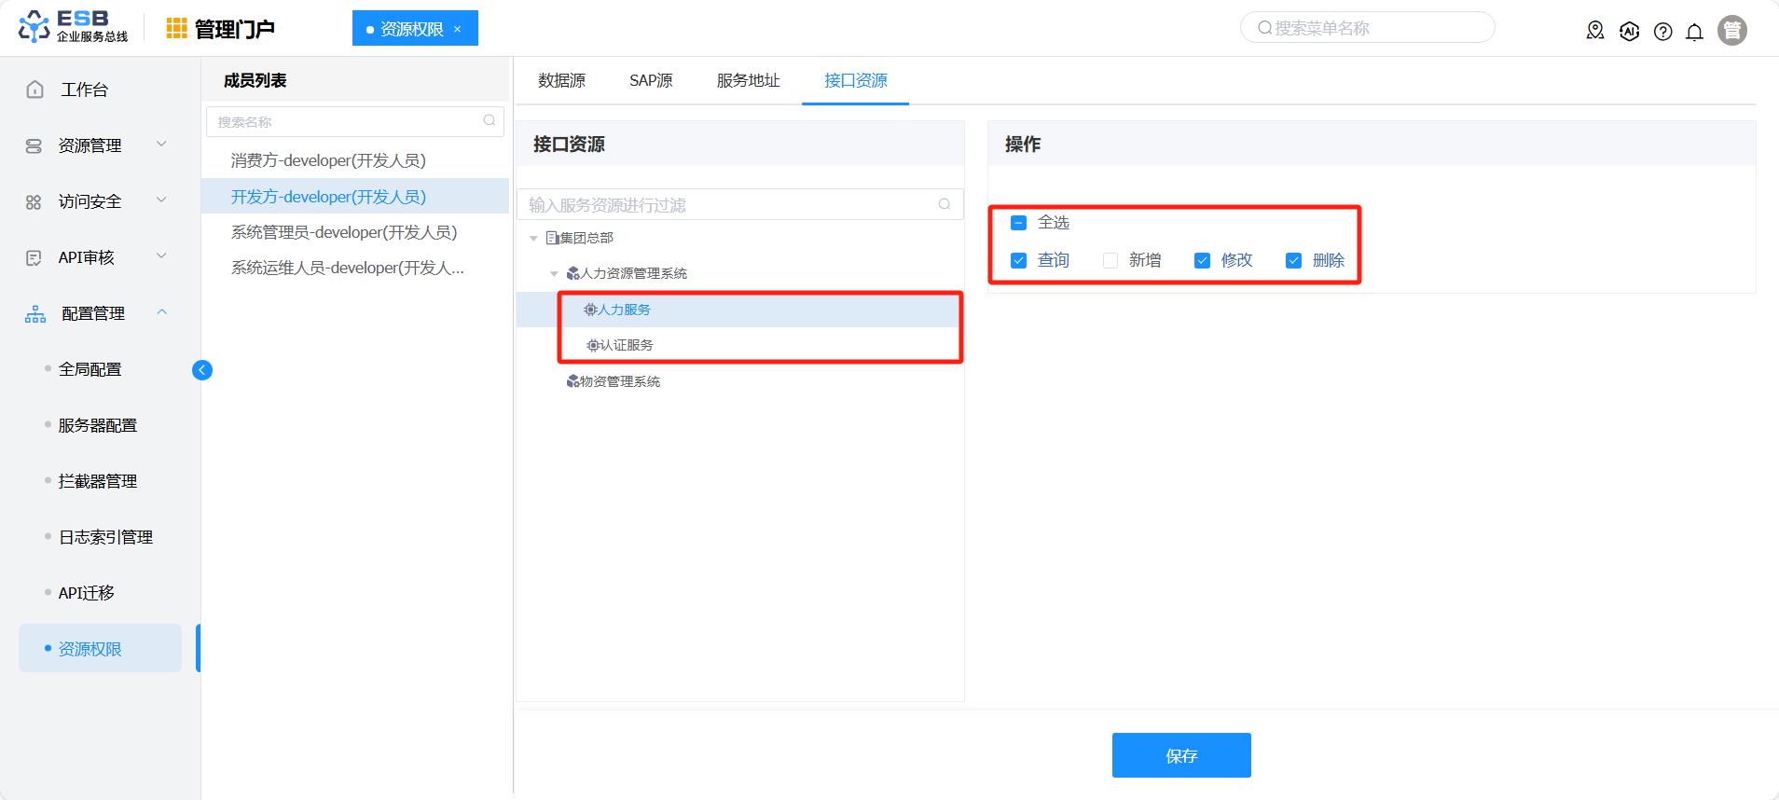Screen dimensions: 1779x800
Task: Click the 集团总部 organization icon
Action: coord(552,238)
